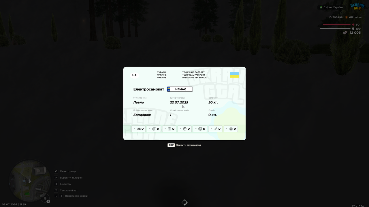Click the right bracket radio switch key
This screenshot has width=369, height=207.
tap(61, 196)
